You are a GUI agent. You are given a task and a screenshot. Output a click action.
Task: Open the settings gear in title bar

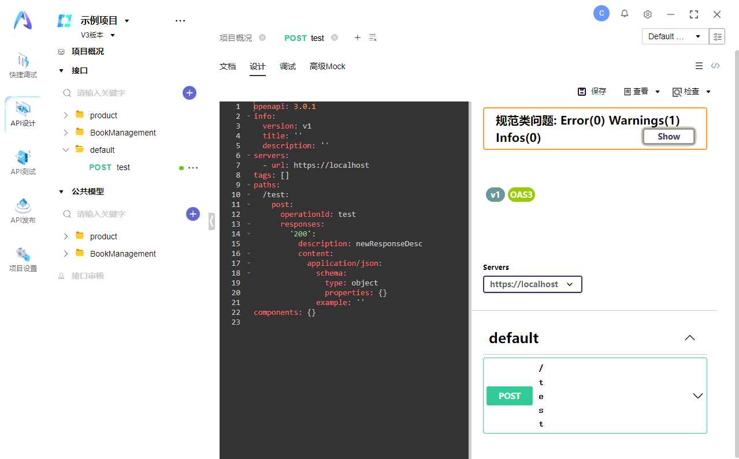click(648, 14)
